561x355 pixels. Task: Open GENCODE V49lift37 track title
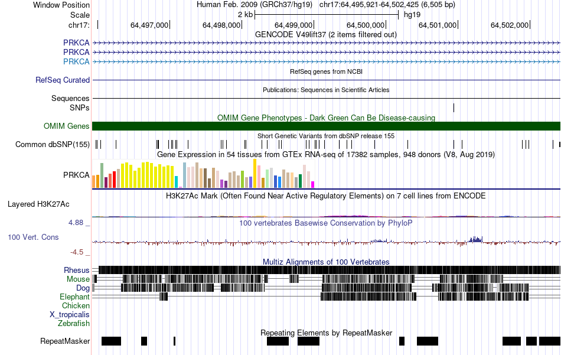click(325, 35)
